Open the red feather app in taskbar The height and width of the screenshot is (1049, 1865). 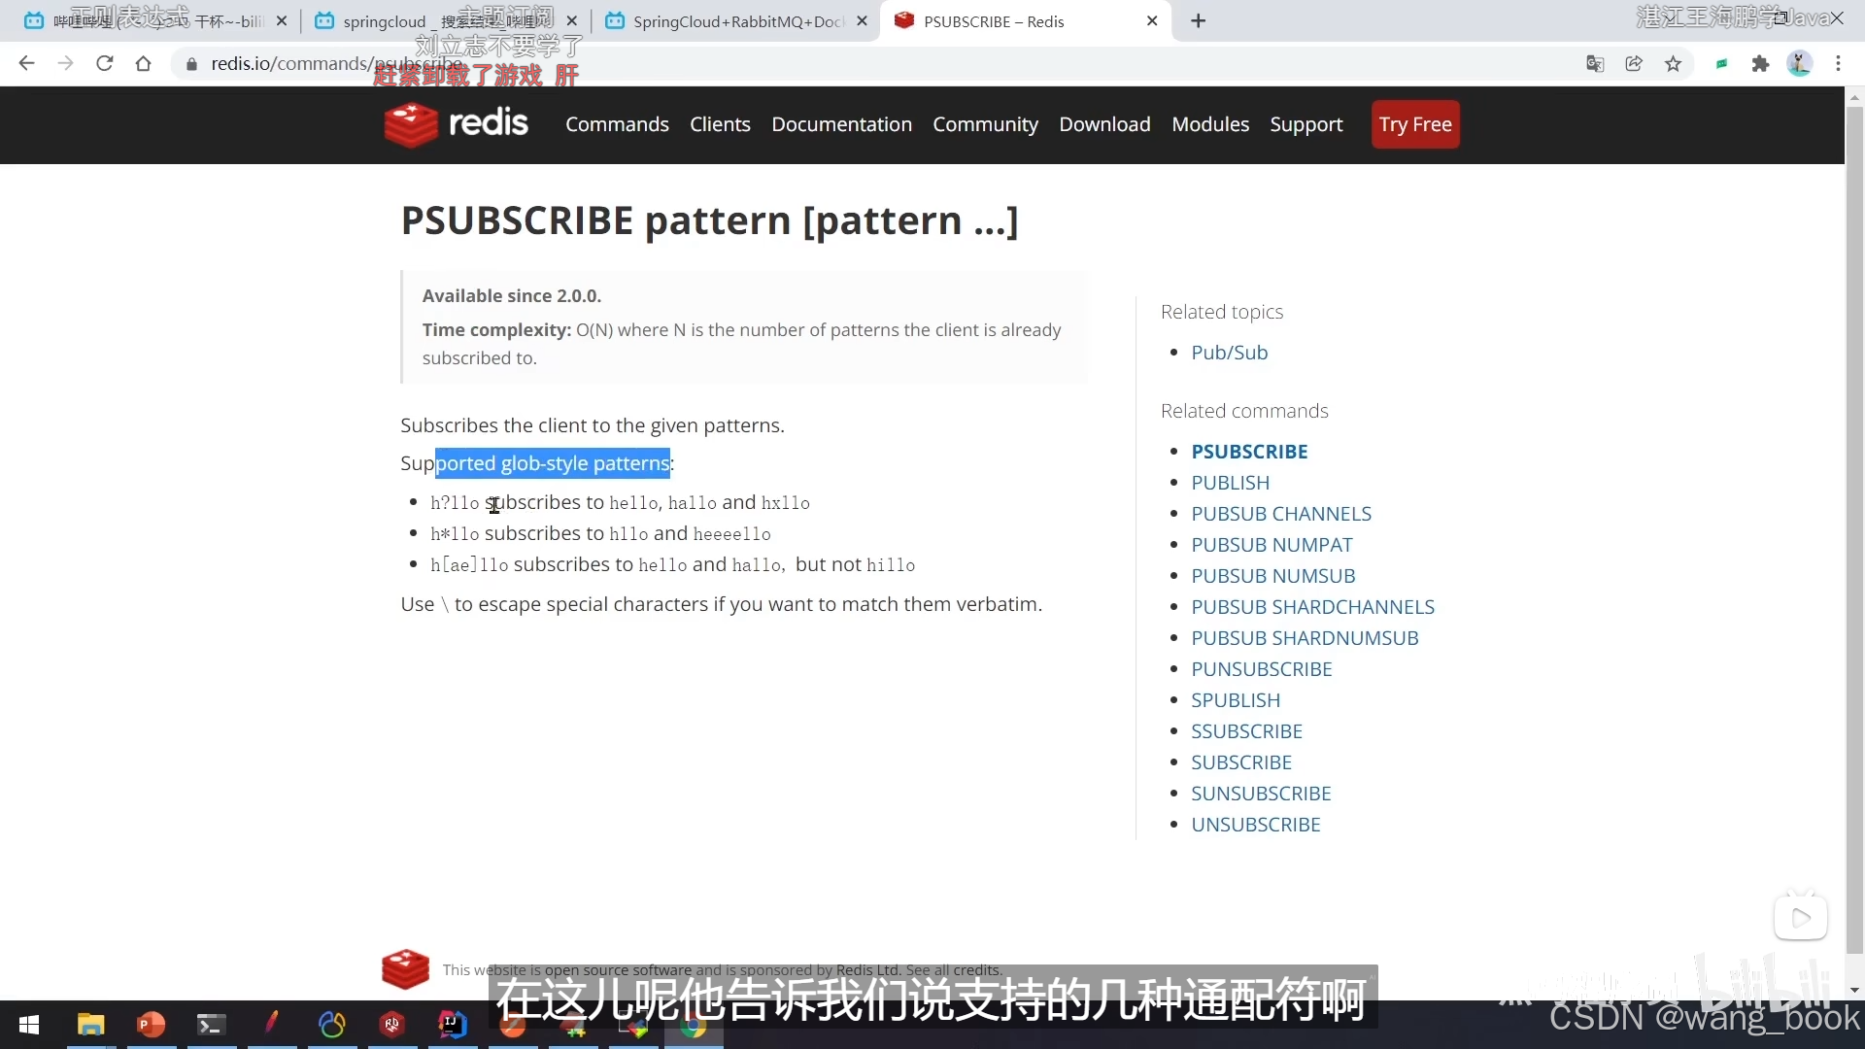[x=271, y=1025]
